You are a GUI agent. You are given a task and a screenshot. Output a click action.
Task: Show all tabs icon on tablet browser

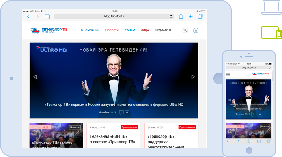pyautogui.click(x=200, y=16)
